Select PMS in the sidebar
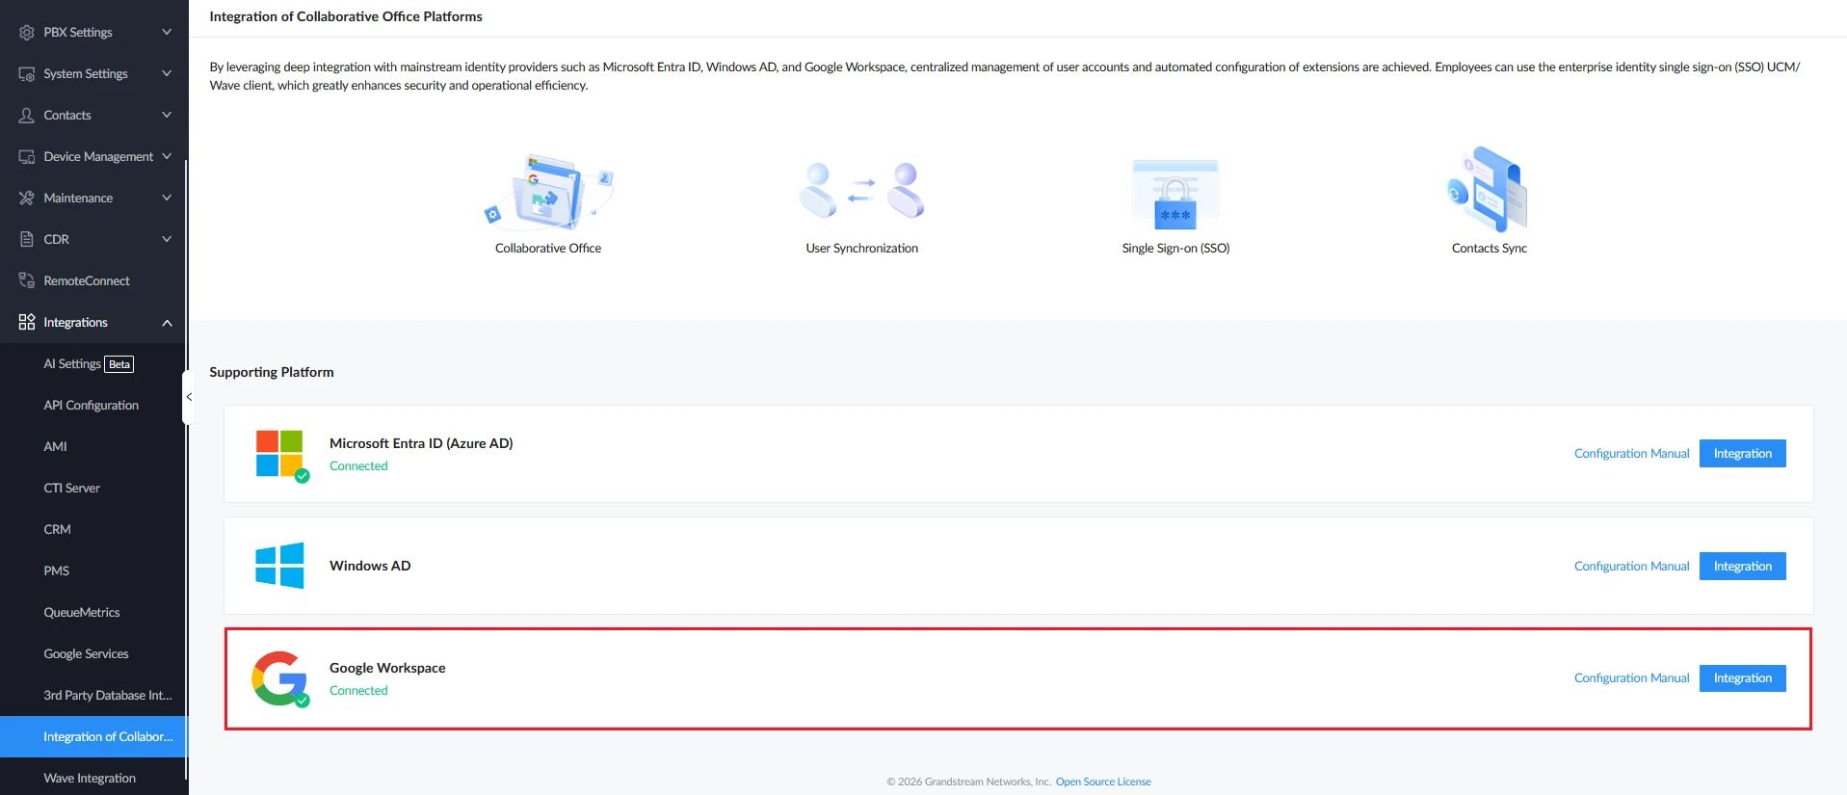Screen dimensions: 1847x795 [57, 571]
